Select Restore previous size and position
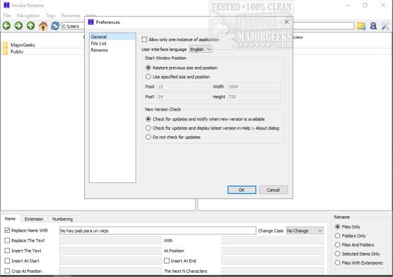Screen dimensions: 393x277 pos(148,68)
